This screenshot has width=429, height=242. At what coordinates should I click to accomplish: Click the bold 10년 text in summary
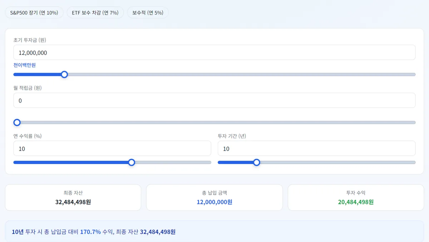click(18, 232)
